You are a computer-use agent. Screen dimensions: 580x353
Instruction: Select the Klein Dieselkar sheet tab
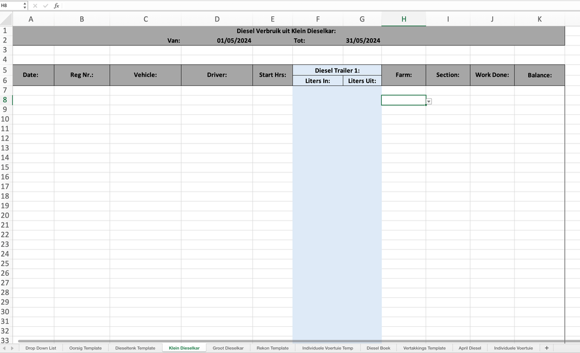pos(184,348)
